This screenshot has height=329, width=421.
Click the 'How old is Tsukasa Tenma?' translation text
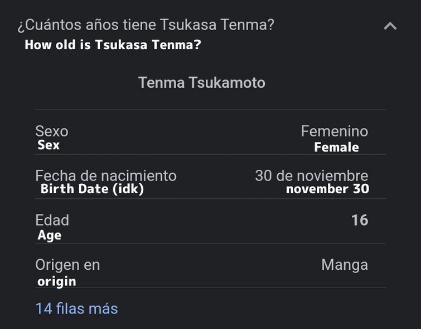point(113,45)
